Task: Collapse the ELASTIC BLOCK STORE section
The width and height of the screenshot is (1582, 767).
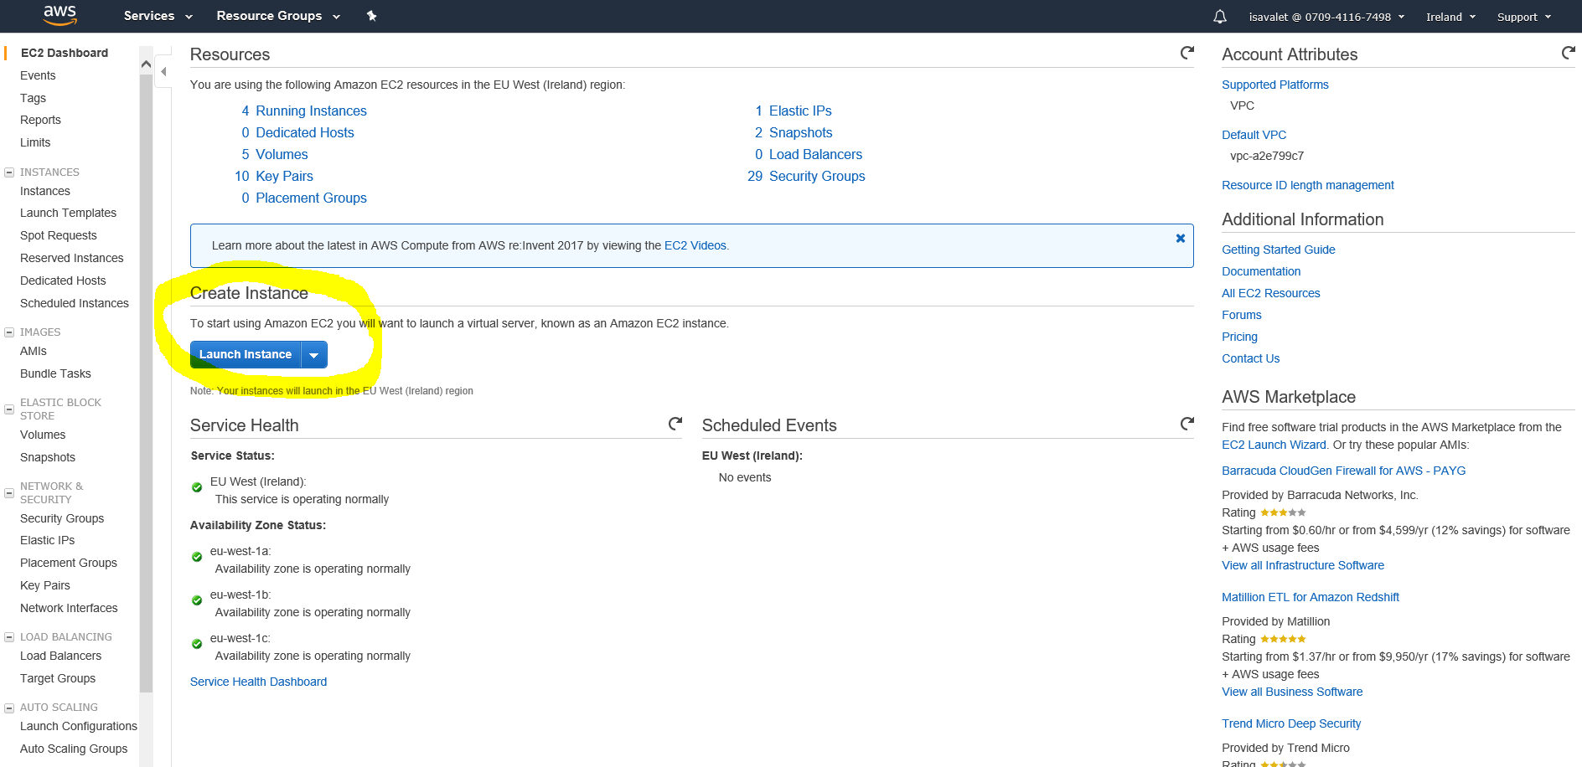Action: pyautogui.click(x=9, y=409)
